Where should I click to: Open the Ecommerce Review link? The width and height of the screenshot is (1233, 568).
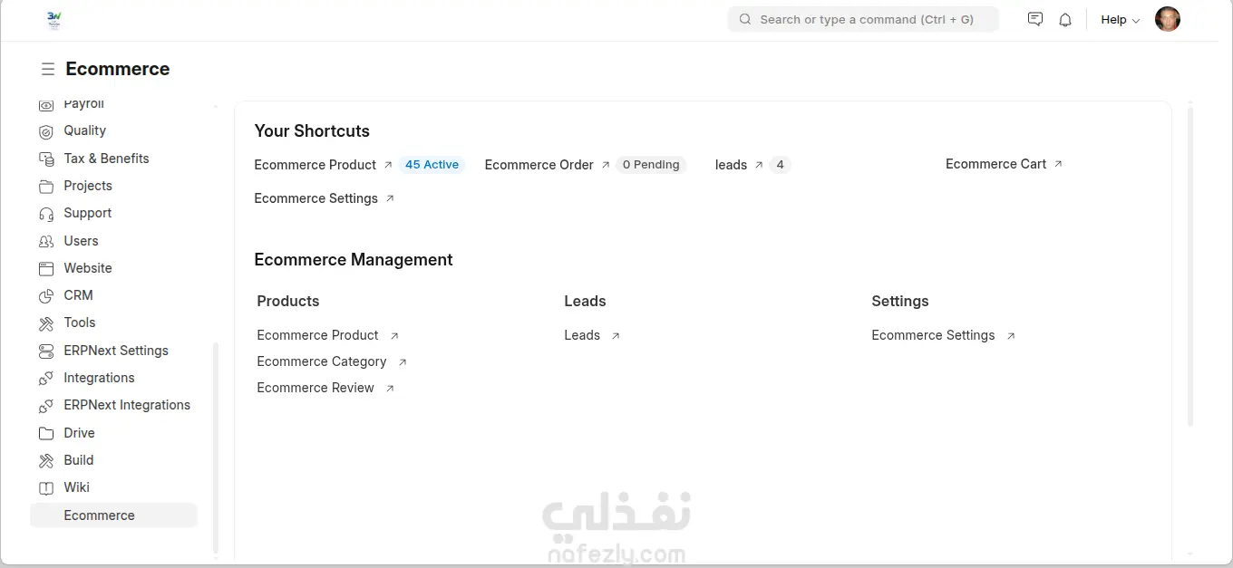pyautogui.click(x=316, y=388)
